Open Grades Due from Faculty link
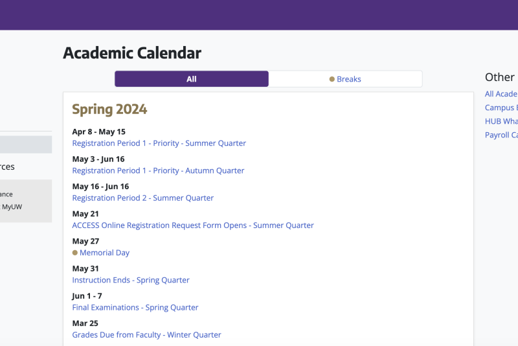This screenshot has height=346, width=518. click(x=147, y=335)
